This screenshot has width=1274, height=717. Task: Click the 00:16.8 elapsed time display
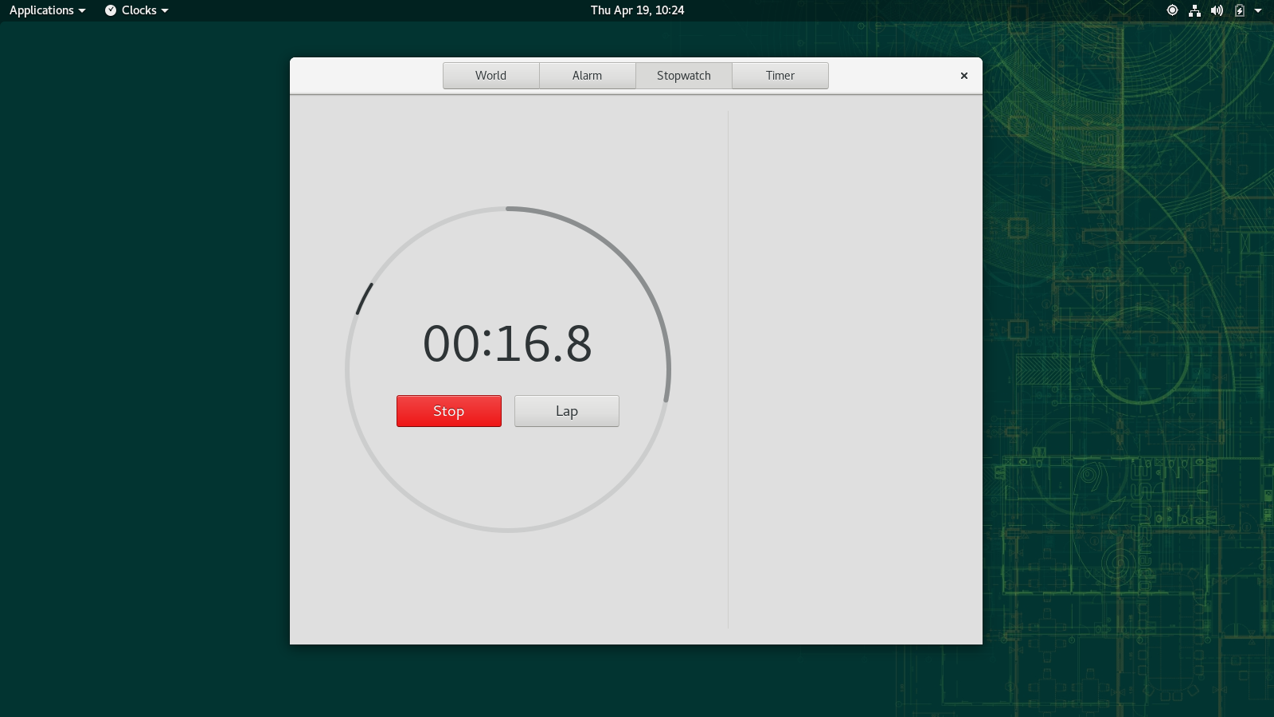tap(507, 344)
